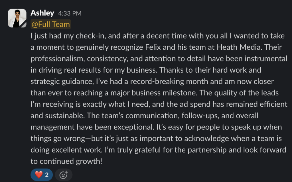292x182 pixels.
Task: Open Ashley's profile picture
Action: (17, 18)
